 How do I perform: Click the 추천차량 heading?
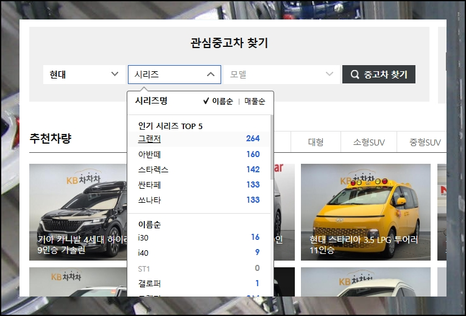(x=51, y=138)
